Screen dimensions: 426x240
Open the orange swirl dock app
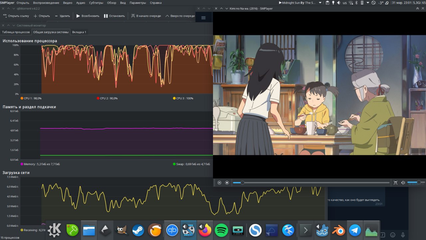pyautogui.click(x=155, y=230)
